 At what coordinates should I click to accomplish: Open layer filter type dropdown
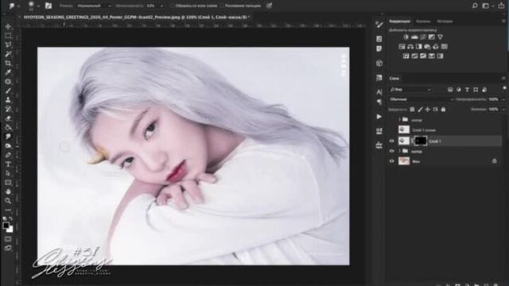[x=410, y=90]
